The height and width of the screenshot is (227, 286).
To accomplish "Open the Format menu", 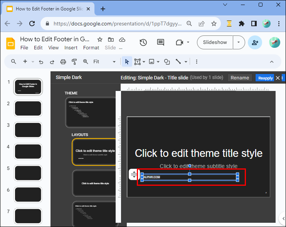I will [91, 48].
